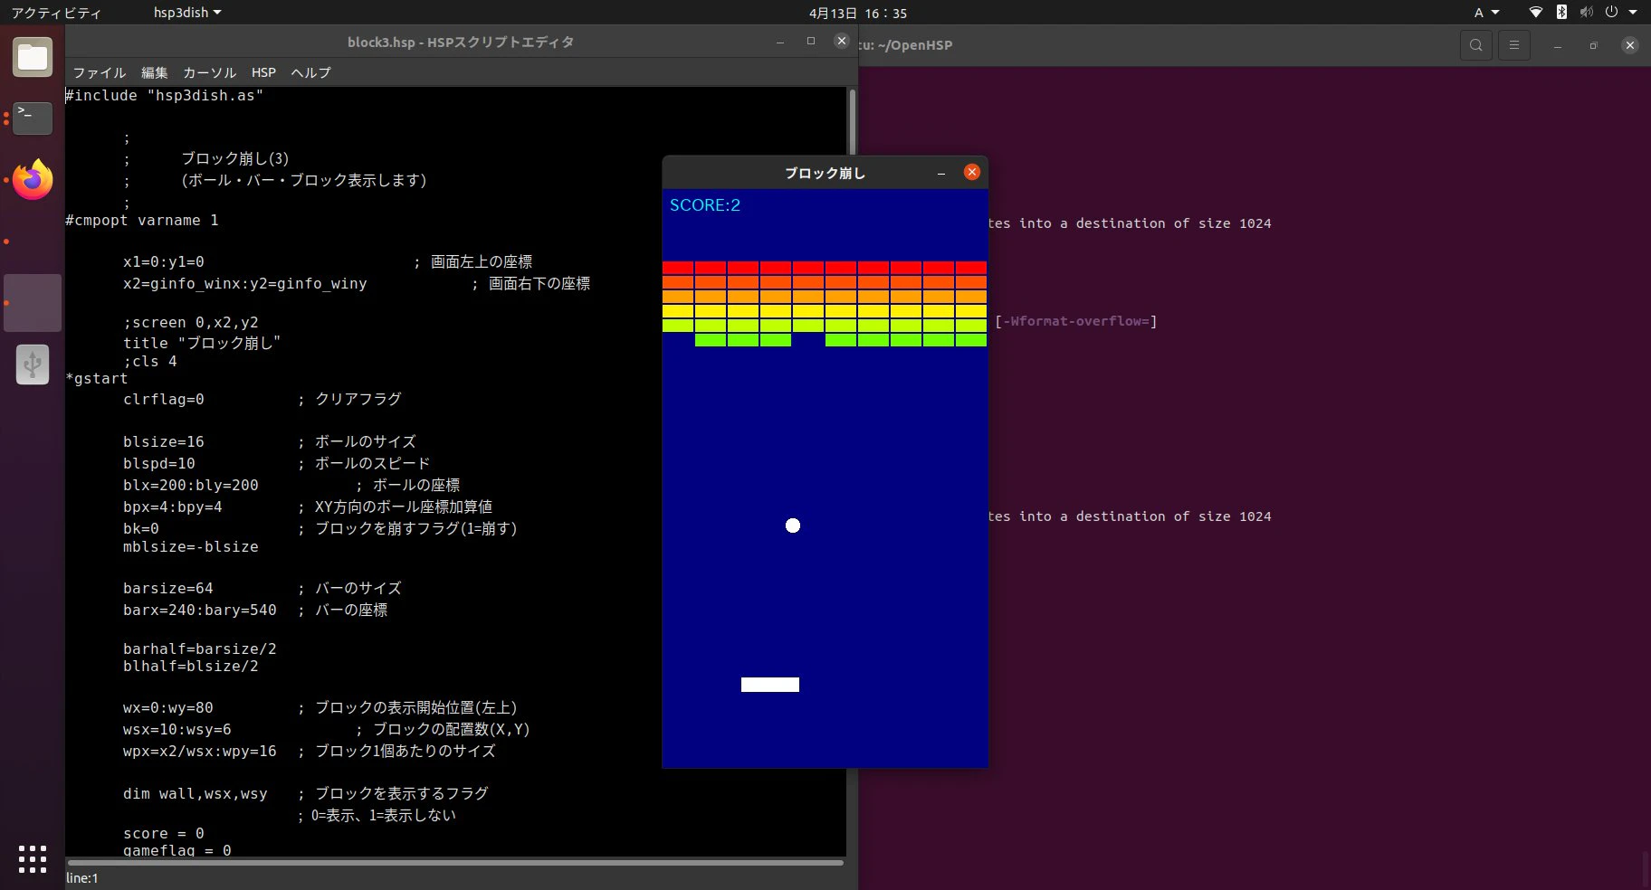Open the clock showing 4月13日 16:35
This screenshot has width=1651, height=890.
858,13
